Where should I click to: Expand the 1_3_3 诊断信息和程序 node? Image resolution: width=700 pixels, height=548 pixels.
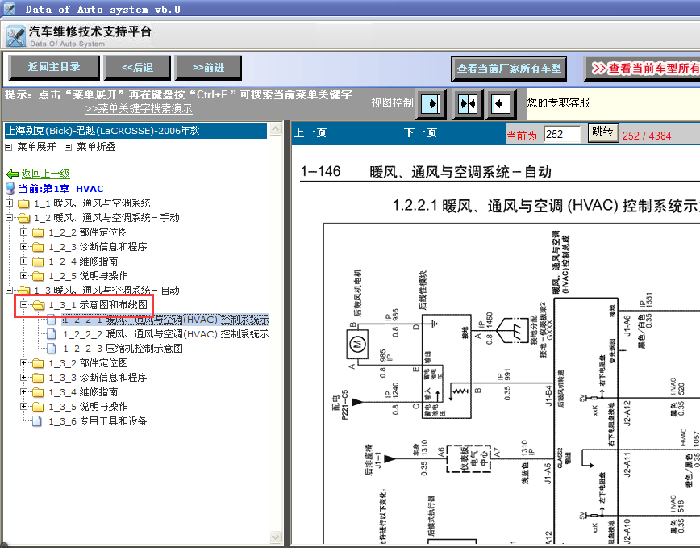pyautogui.click(x=23, y=378)
